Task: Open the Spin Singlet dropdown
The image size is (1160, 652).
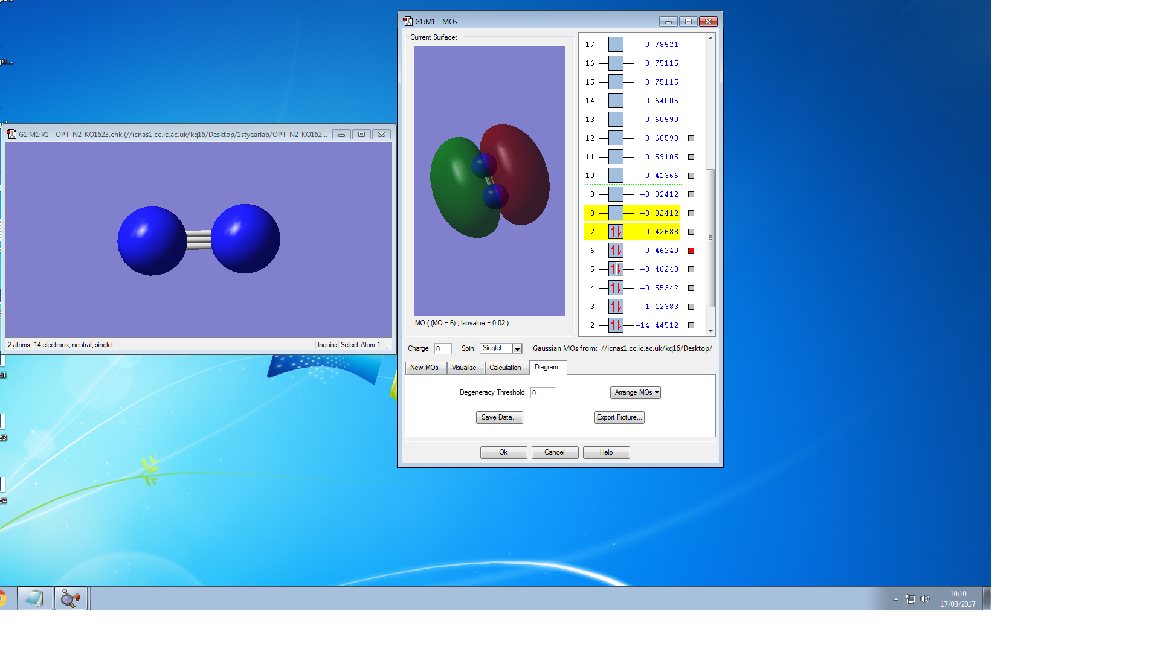Action: click(x=517, y=348)
